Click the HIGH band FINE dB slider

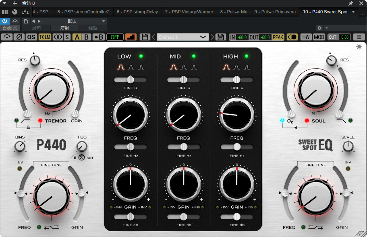tap(237, 216)
